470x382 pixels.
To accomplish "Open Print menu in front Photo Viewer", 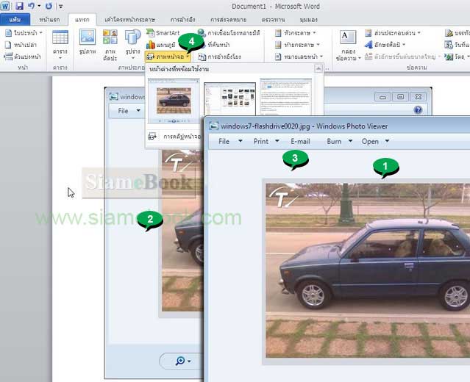I will pos(266,141).
